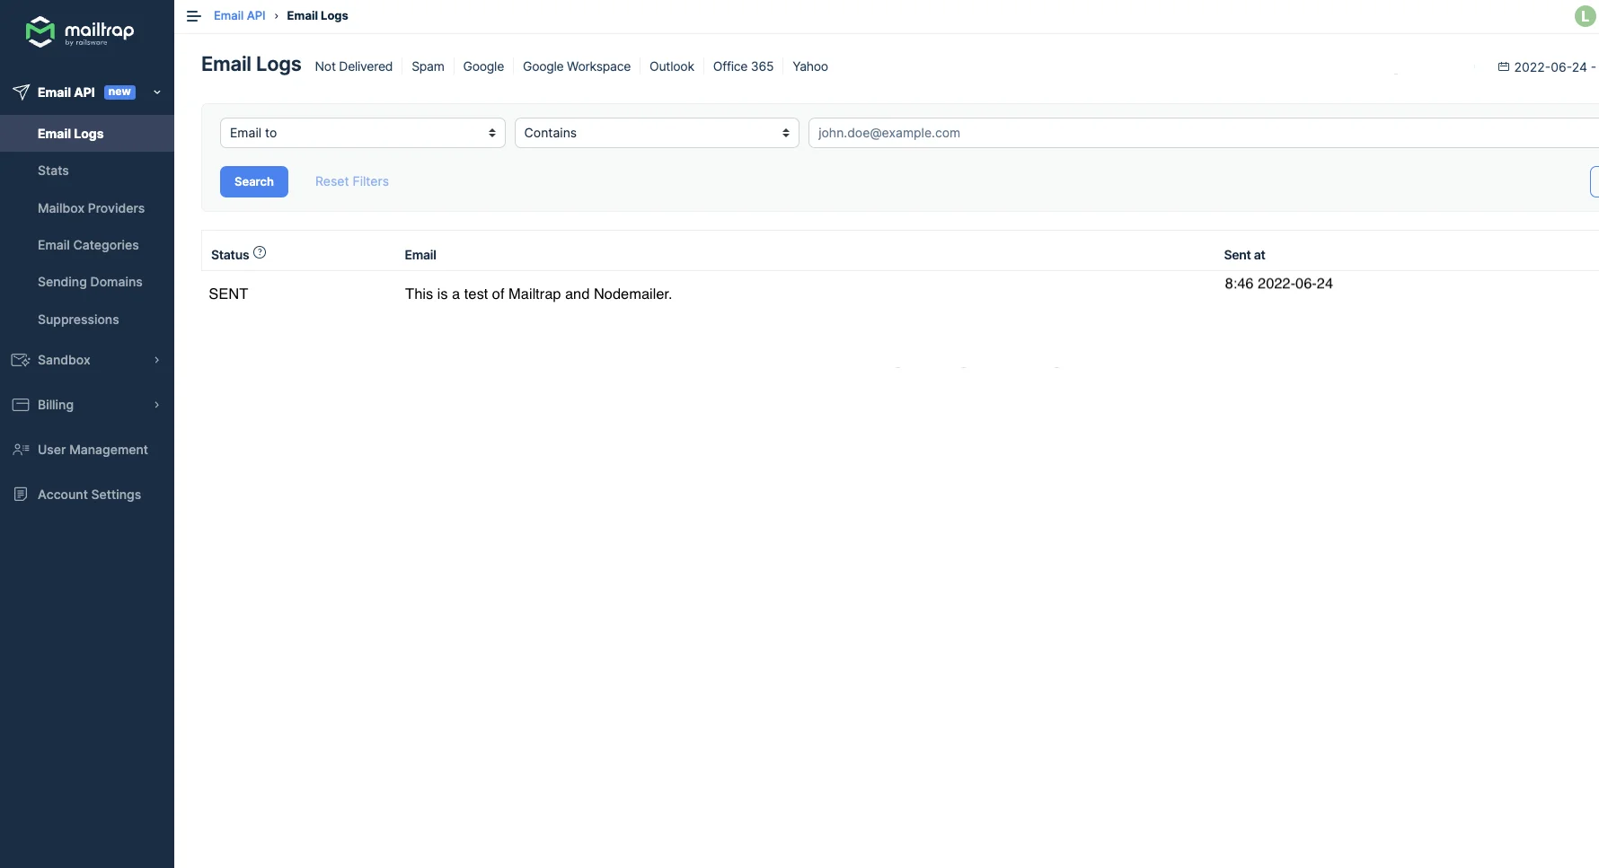Click the Status column help question-mark icon
1599x868 pixels.
[260, 252]
